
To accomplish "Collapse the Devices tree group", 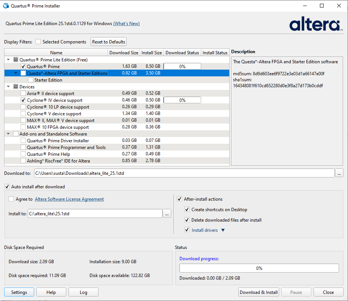I will [8, 87].
